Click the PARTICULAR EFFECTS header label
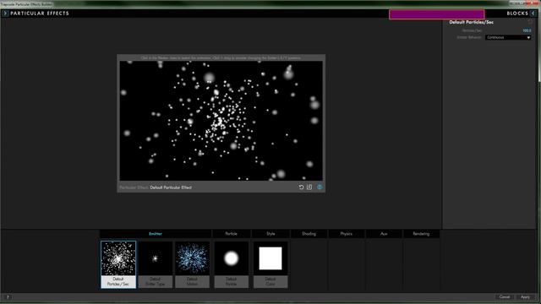 40,14
